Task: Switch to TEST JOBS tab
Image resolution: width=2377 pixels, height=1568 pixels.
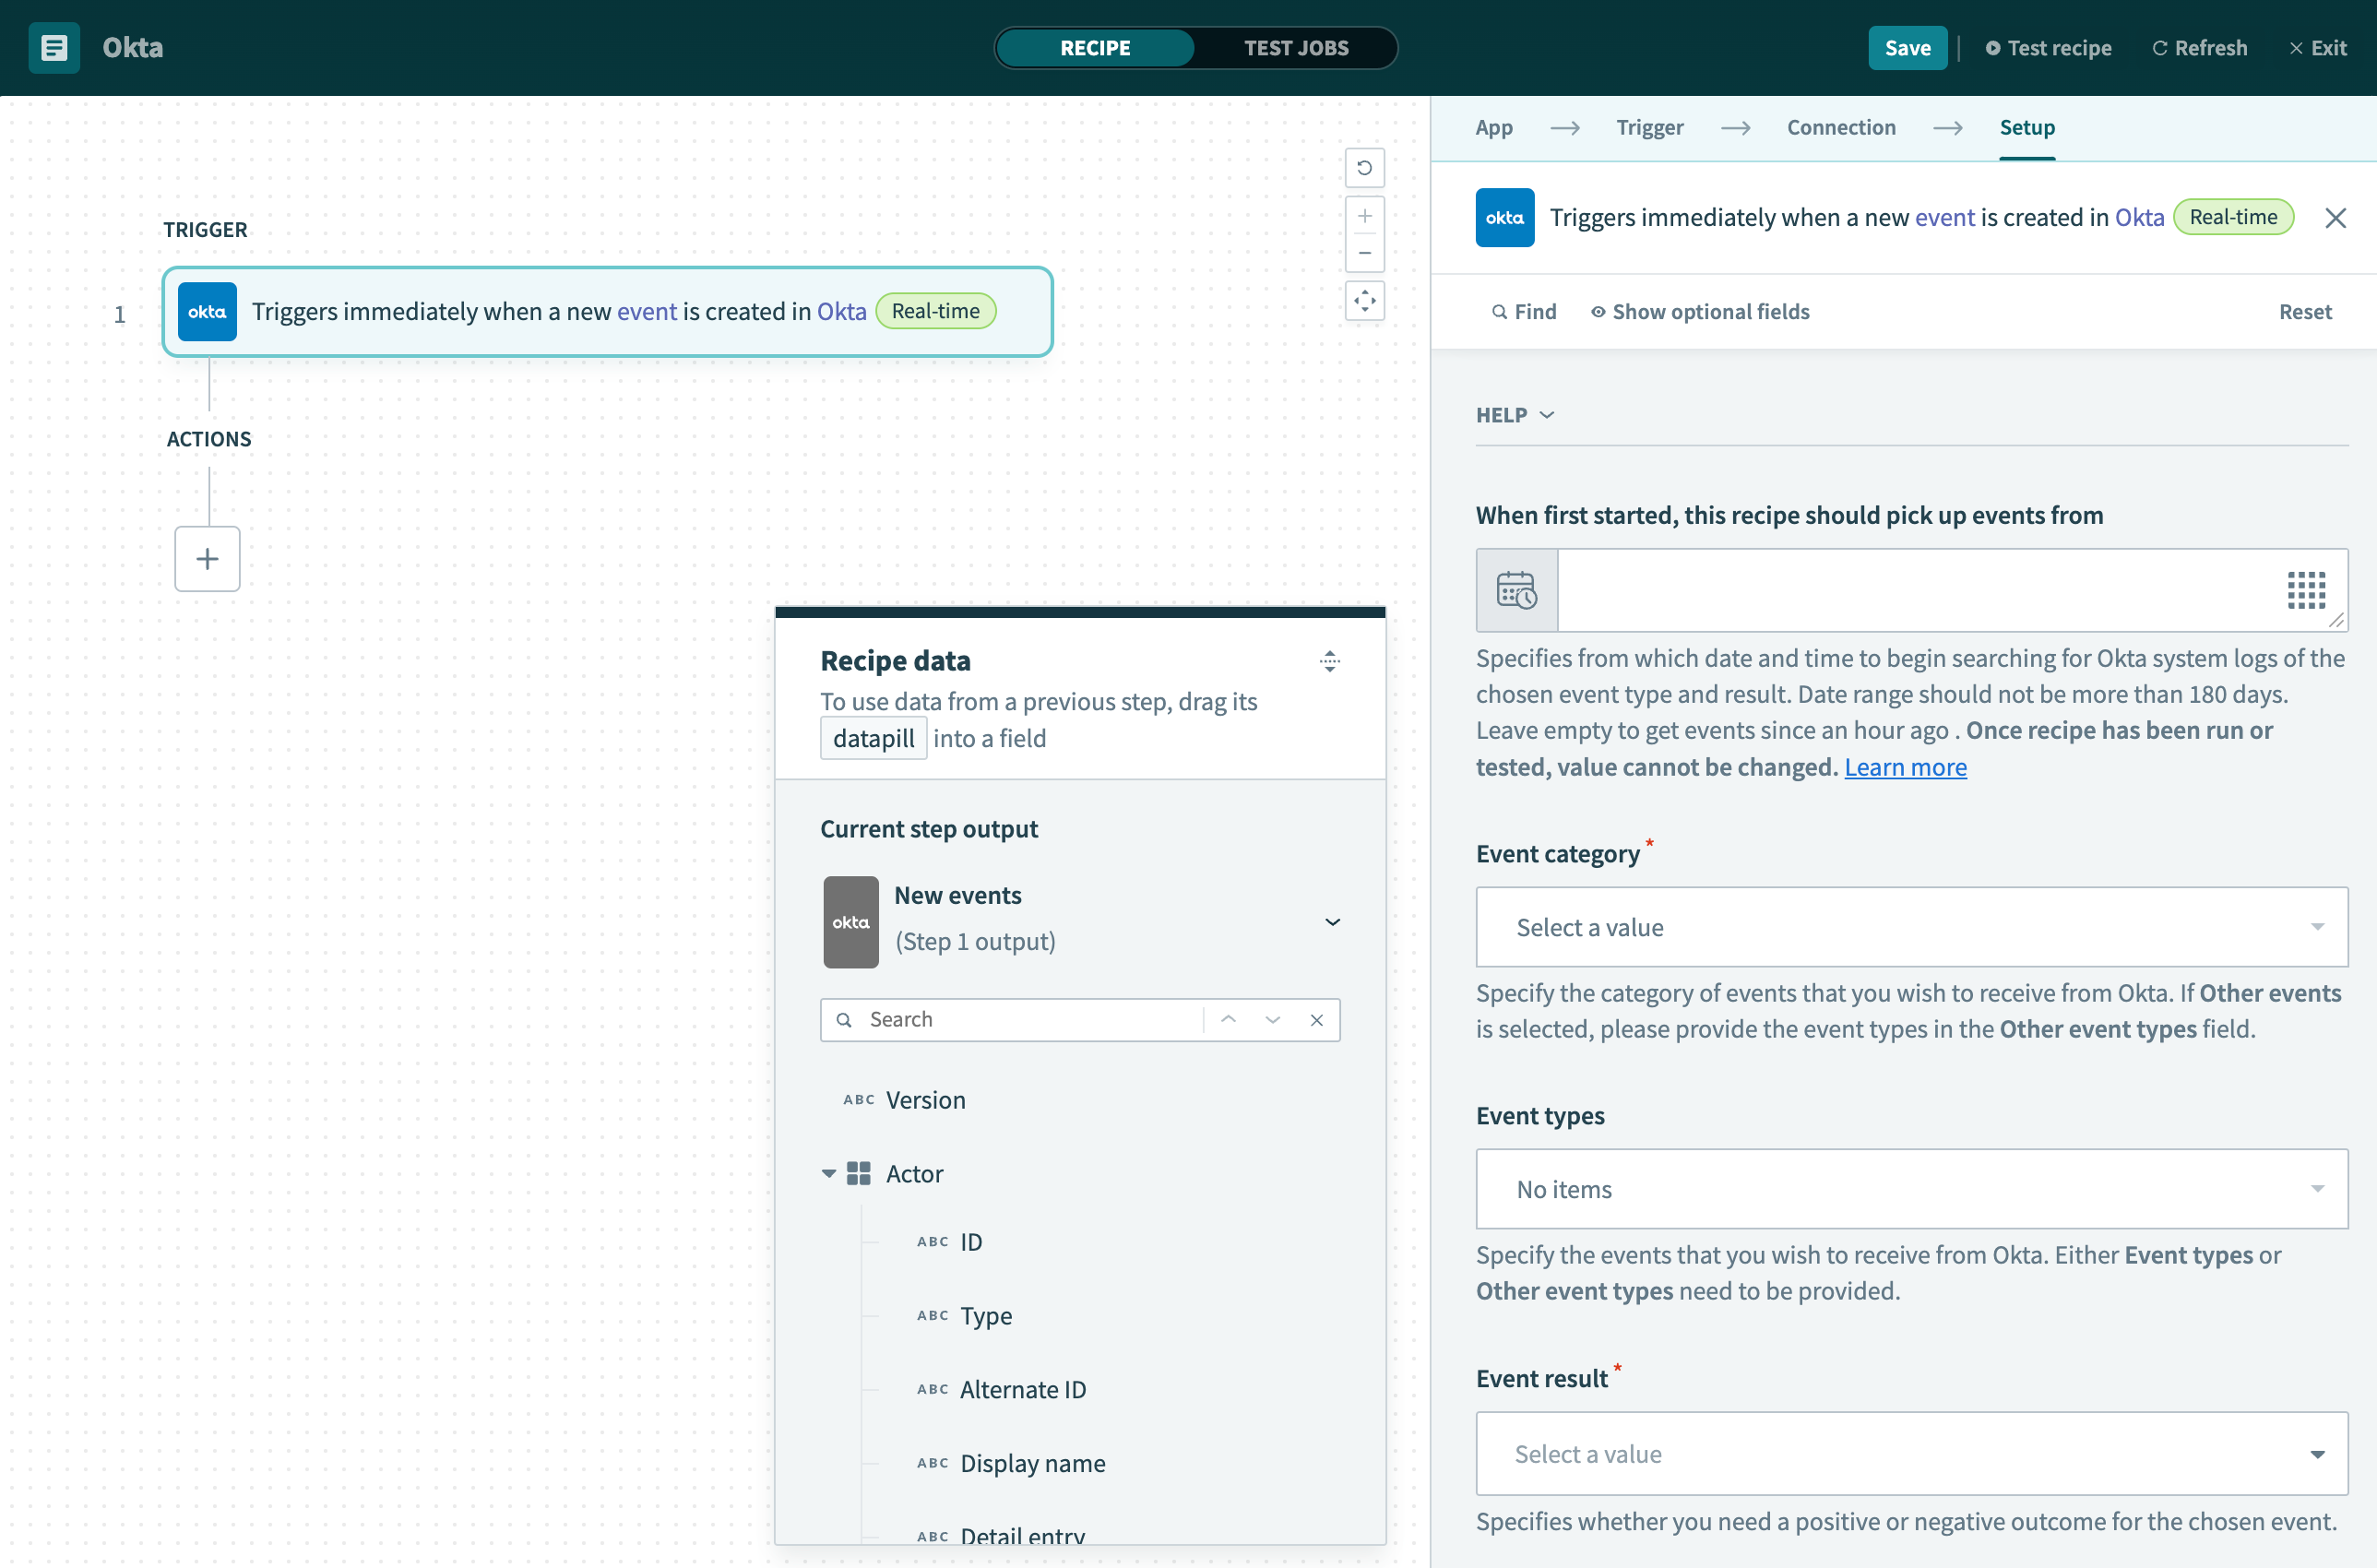Action: (x=1295, y=47)
